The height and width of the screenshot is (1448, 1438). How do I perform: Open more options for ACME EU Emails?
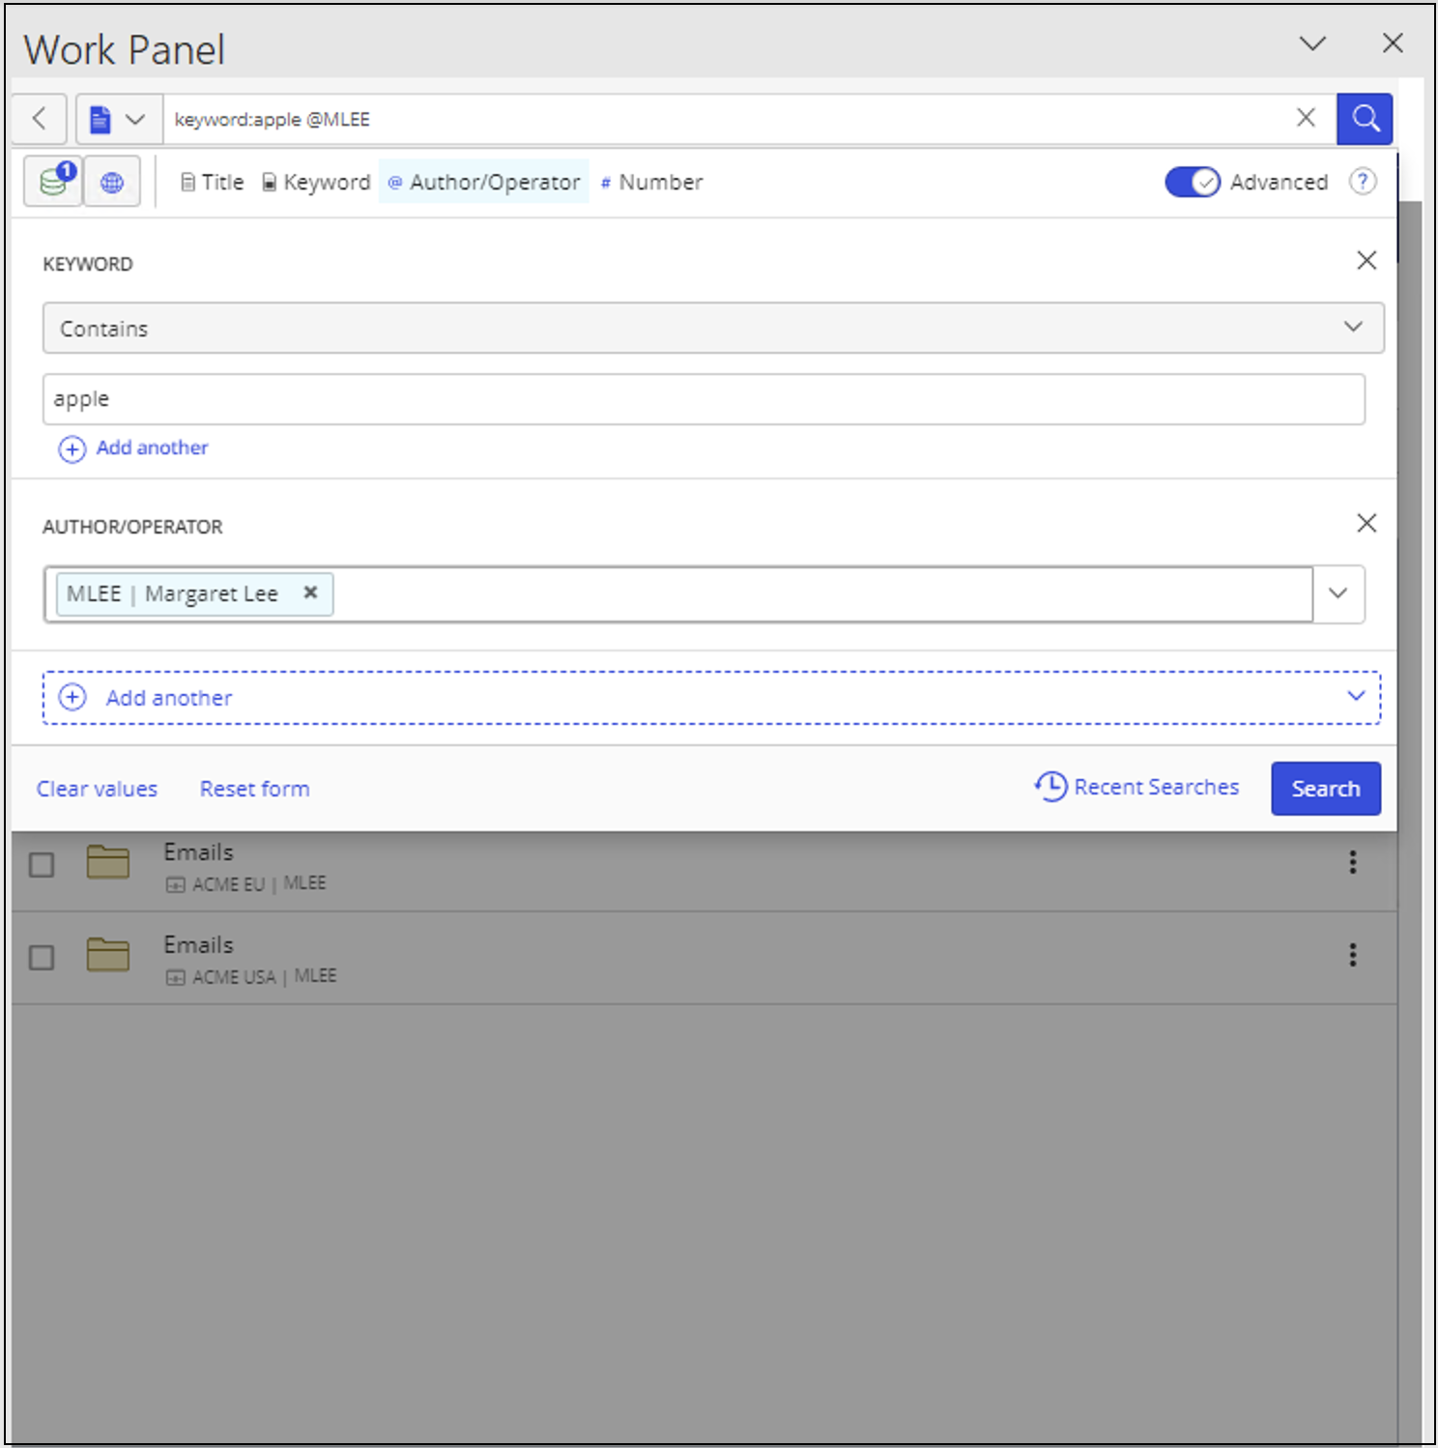point(1352,862)
